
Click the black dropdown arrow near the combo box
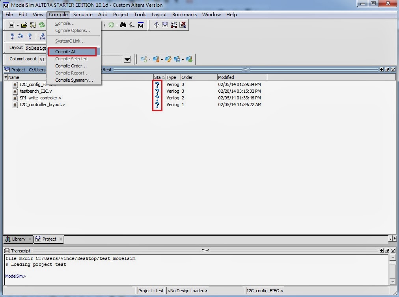127,59
